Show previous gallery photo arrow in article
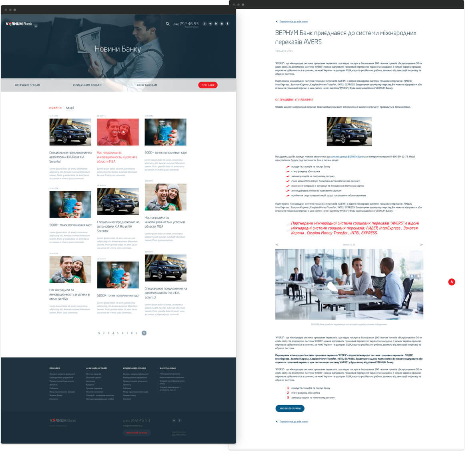Screen dimensions: 465x454 [x=277, y=245]
